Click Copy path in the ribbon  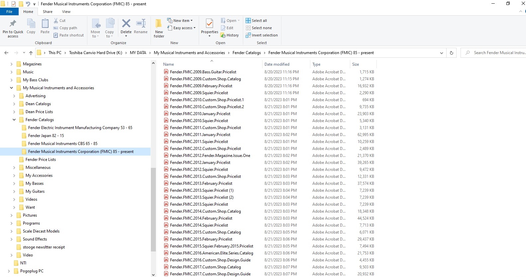tap(65, 28)
